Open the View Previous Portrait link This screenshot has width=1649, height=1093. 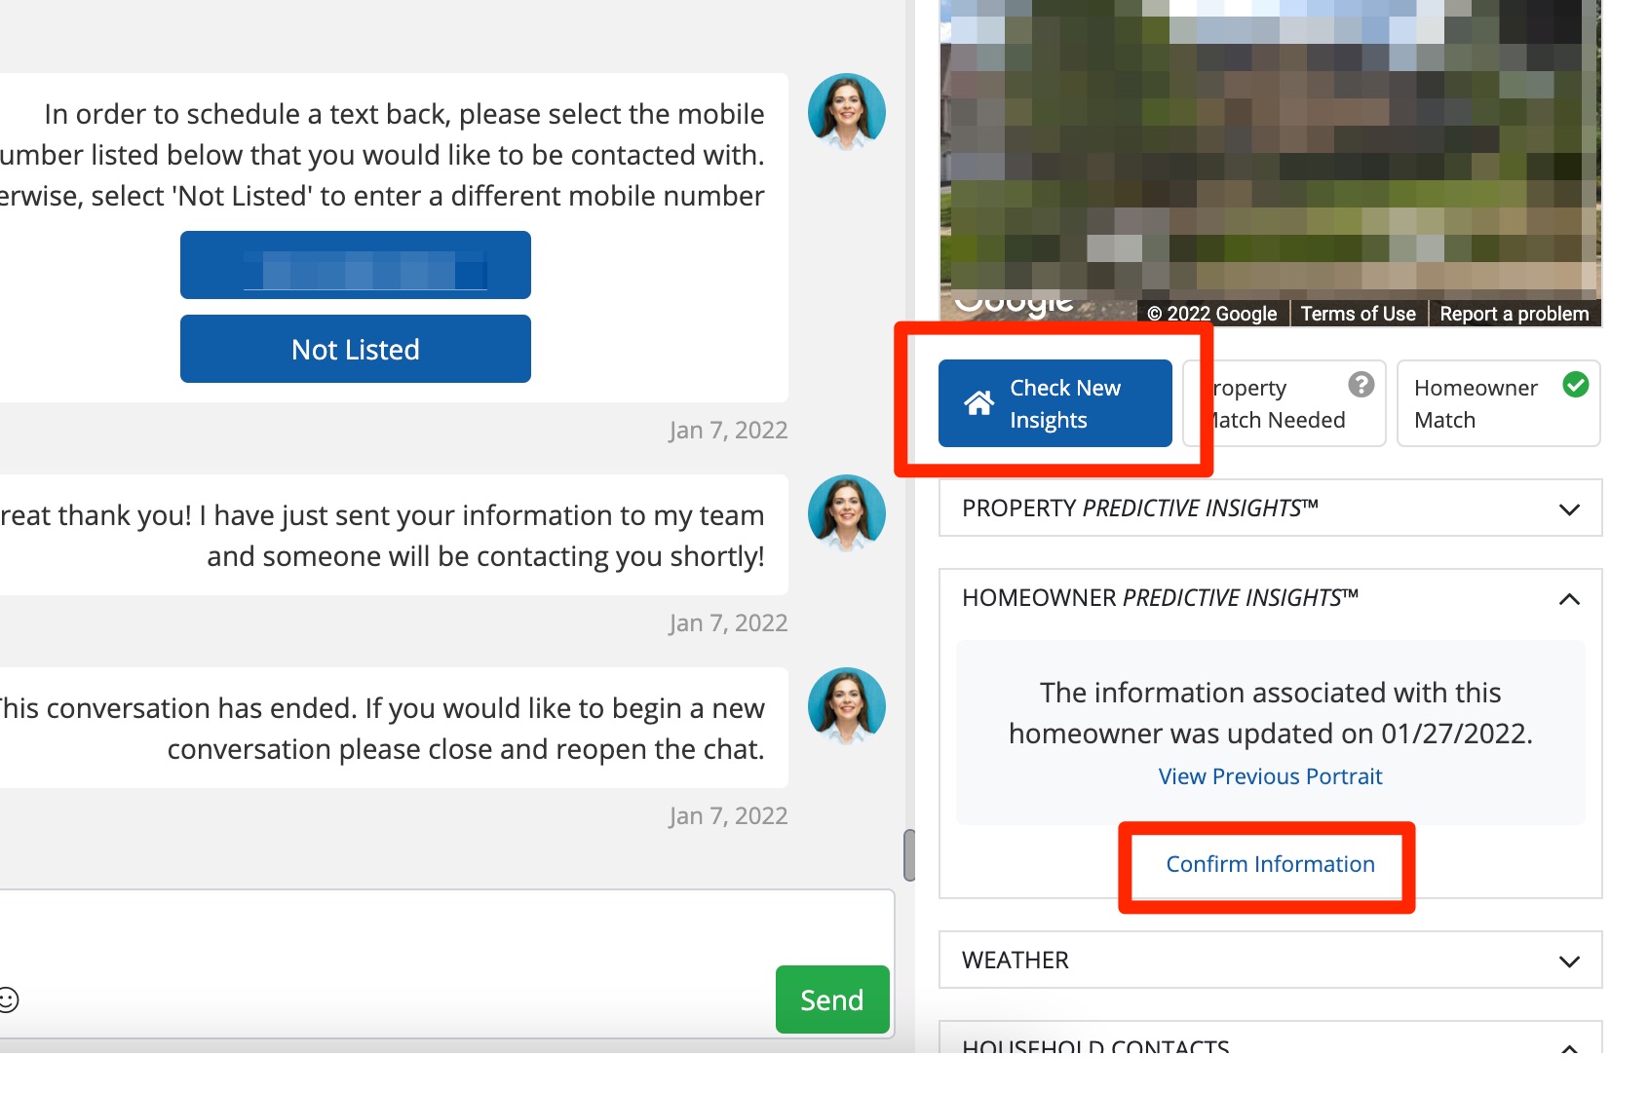(x=1269, y=776)
